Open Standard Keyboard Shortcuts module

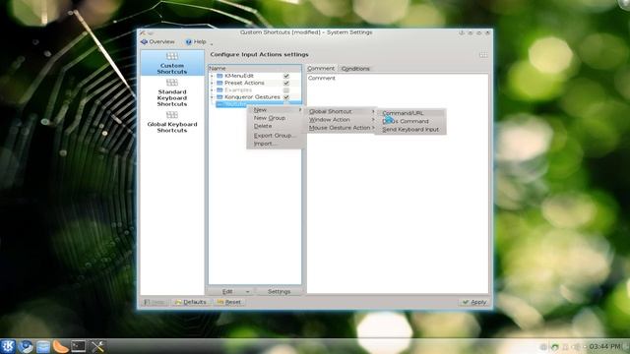tap(172, 92)
